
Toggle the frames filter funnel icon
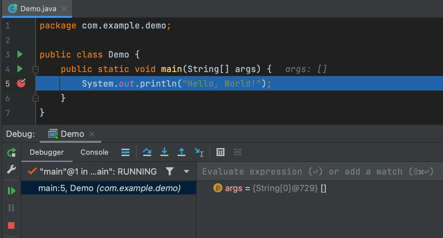tap(170, 171)
